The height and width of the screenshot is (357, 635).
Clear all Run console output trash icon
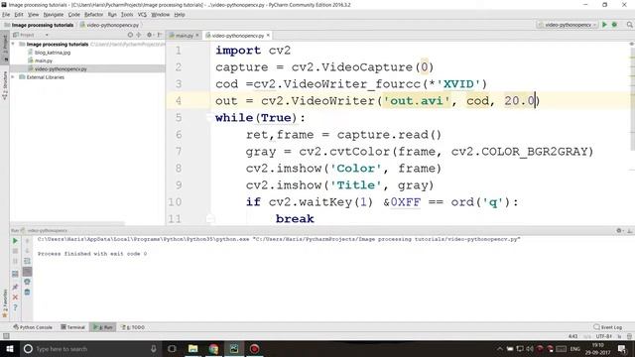point(27,292)
